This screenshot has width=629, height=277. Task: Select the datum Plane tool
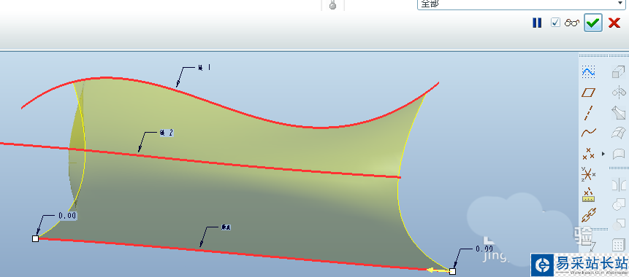(x=589, y=93)
